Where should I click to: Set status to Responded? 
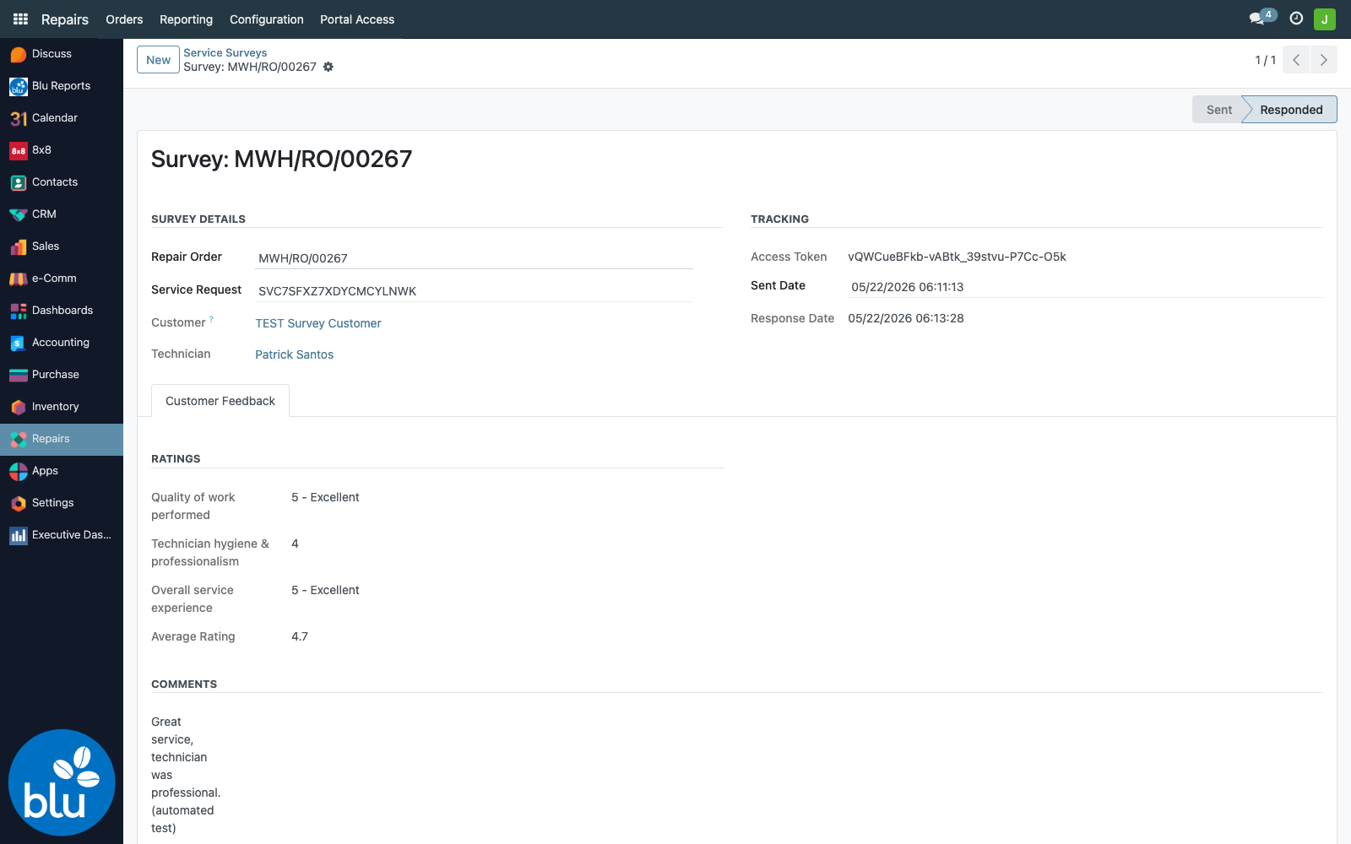[1291, 110]
